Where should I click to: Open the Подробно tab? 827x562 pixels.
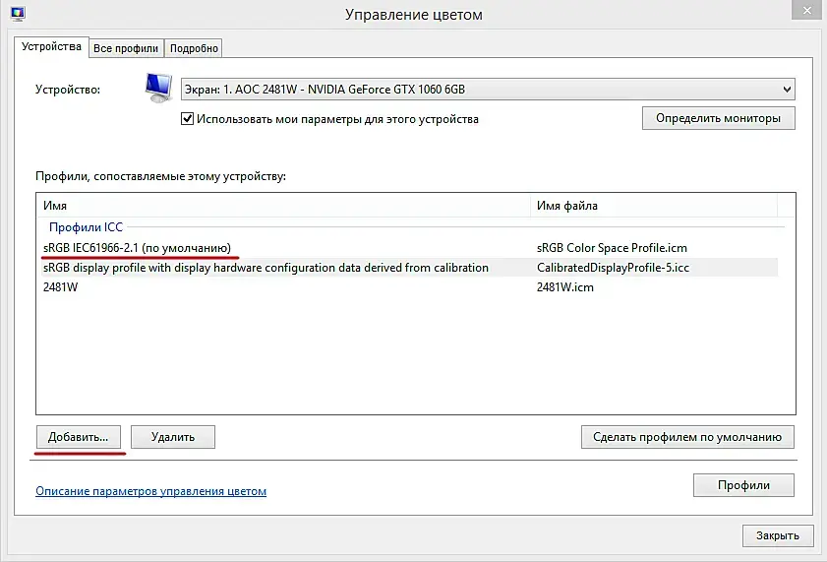194,48
